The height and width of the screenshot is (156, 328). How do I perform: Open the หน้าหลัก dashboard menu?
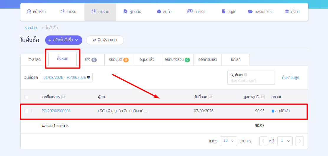coord(36,12)
